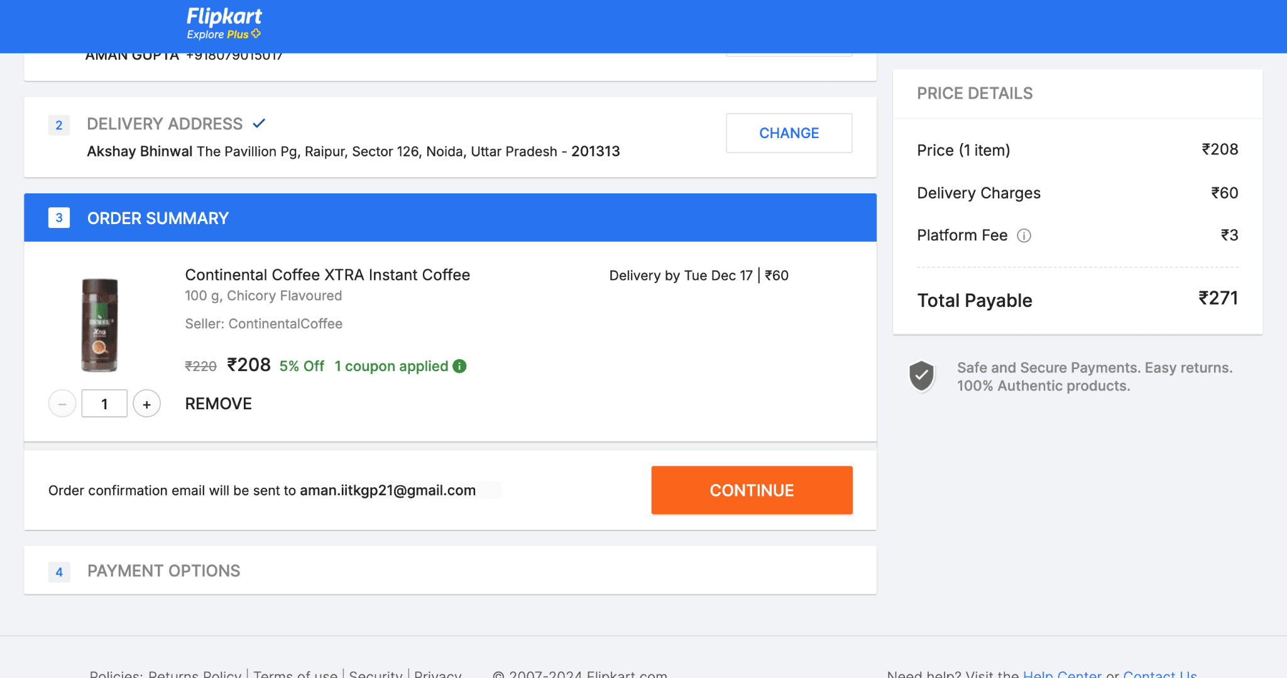The image size is (1287, 678).
Task: Click the step 3 number badge
Action: (59, 218)
